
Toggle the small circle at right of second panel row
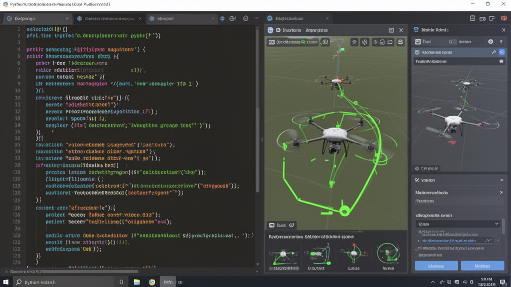pyautogui.click(x=501, y=61)
